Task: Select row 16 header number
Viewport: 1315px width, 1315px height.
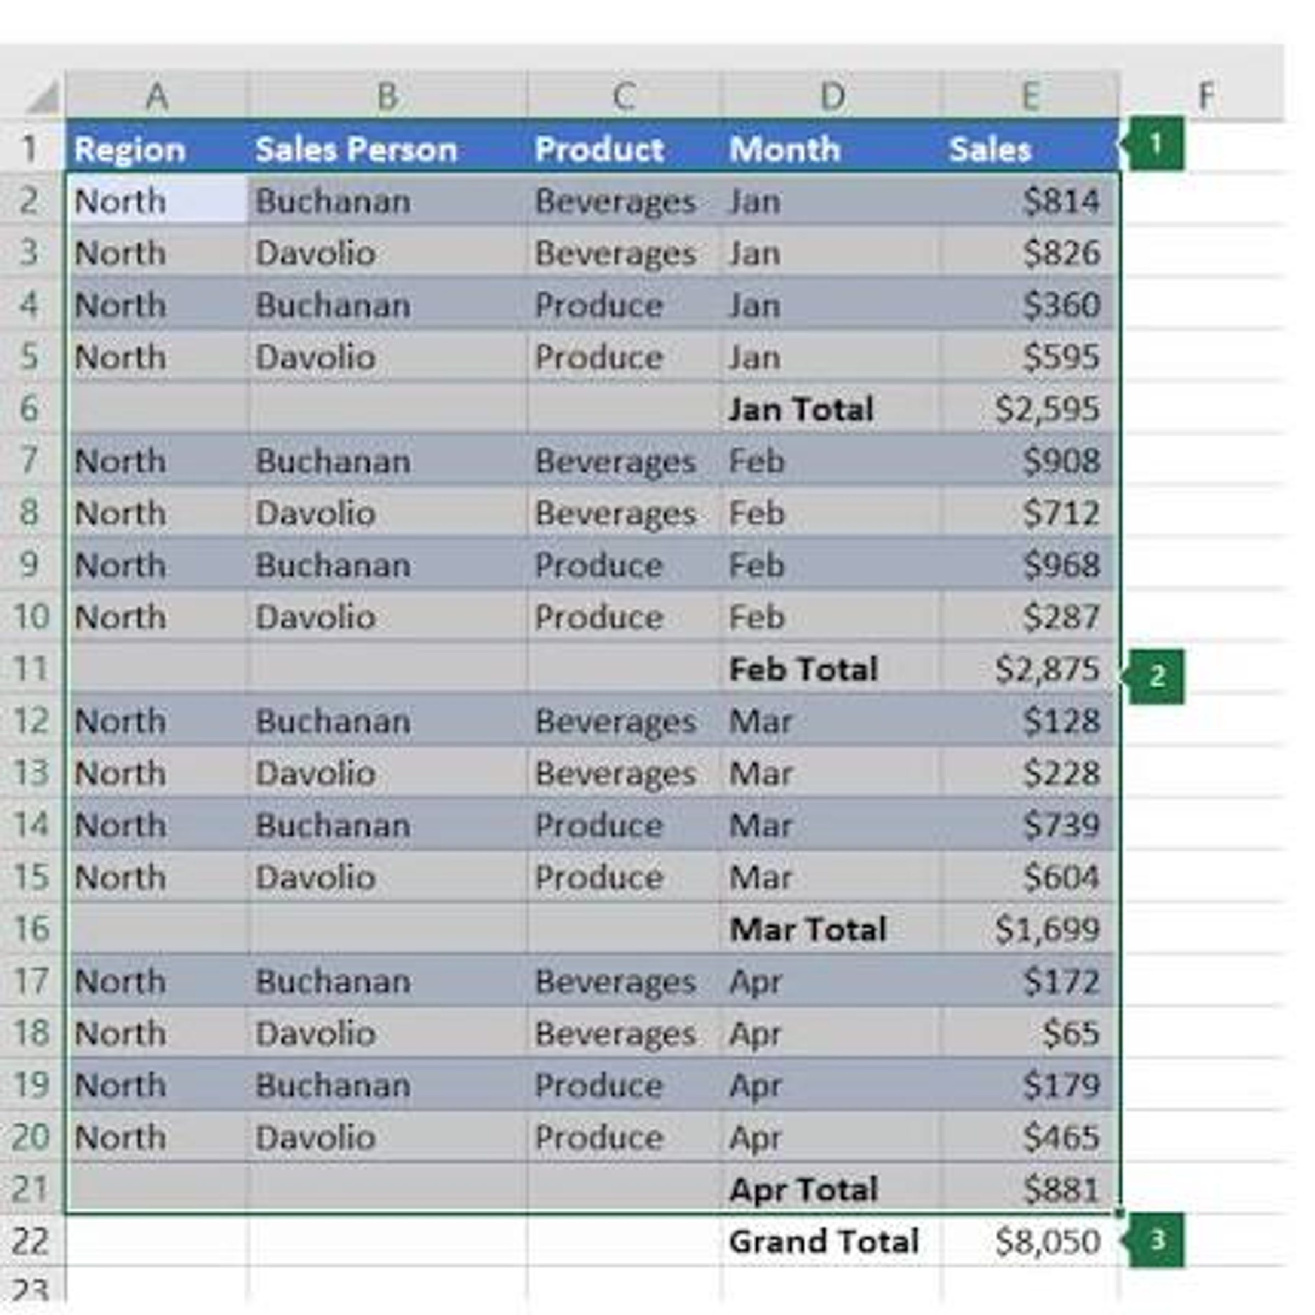Action: [31, 928]
